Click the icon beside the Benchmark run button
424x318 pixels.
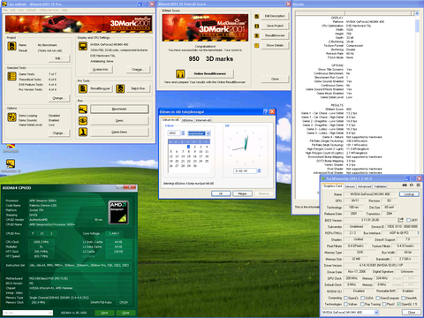click(83, 109)
